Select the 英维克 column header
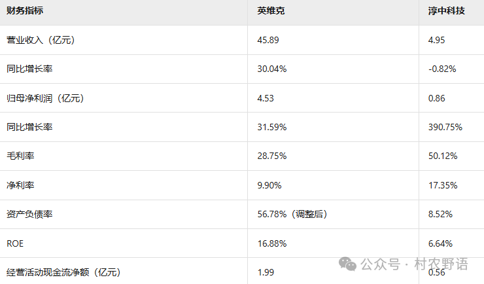 click(x=271, y=10)
